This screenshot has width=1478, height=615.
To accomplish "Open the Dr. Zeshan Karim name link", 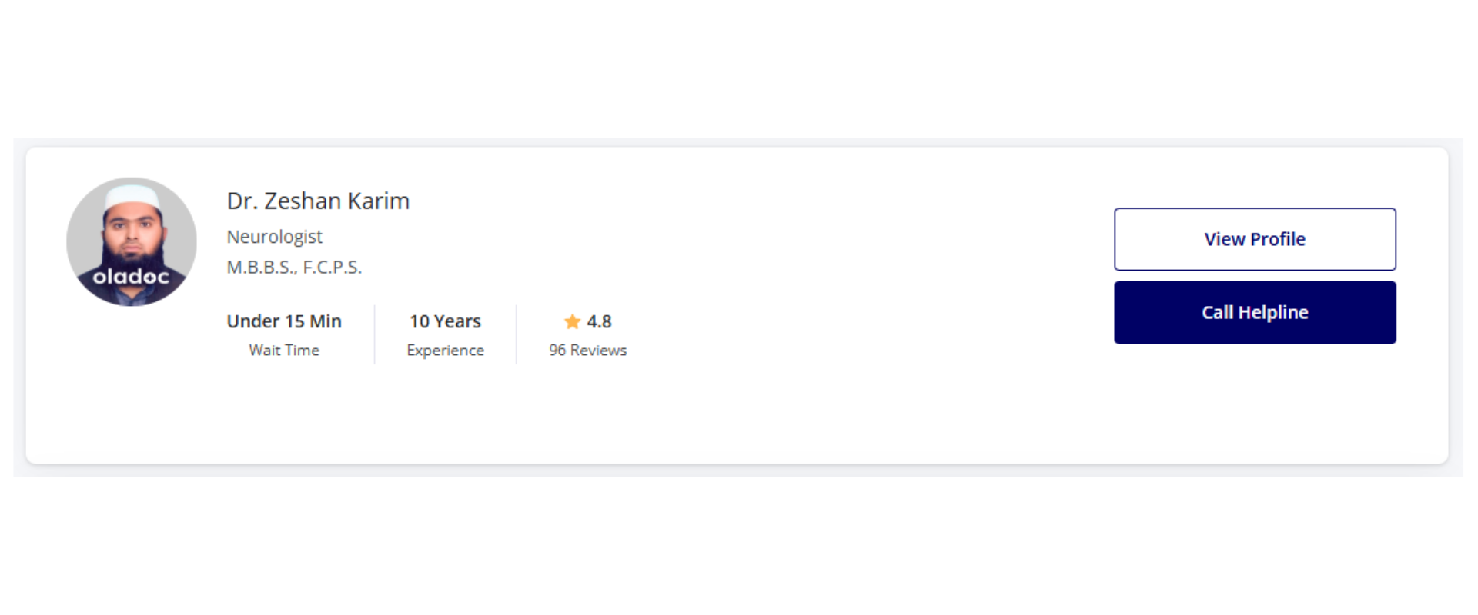I will coord(318,201).
